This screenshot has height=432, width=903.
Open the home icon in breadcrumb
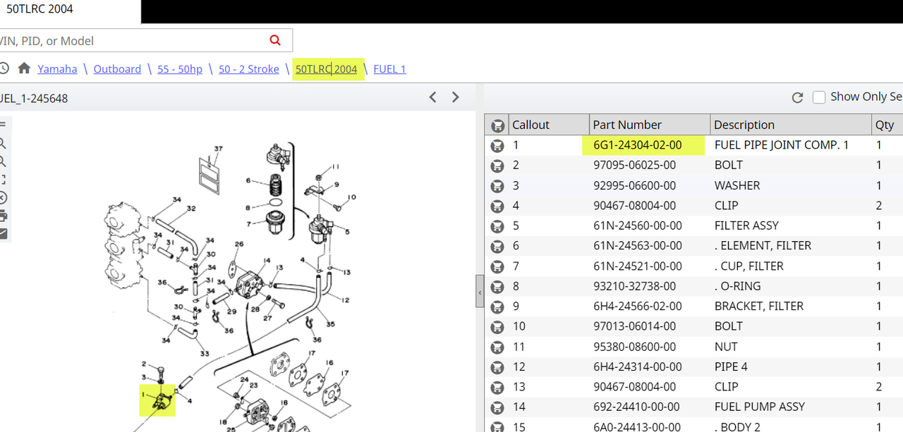pyautogui.click(x=24, y=68)
